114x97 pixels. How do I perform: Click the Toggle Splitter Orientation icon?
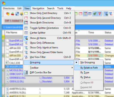26,28
